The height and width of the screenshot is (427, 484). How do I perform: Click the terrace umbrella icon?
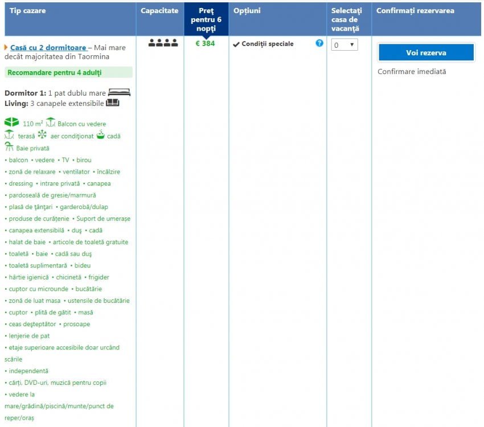9,135
